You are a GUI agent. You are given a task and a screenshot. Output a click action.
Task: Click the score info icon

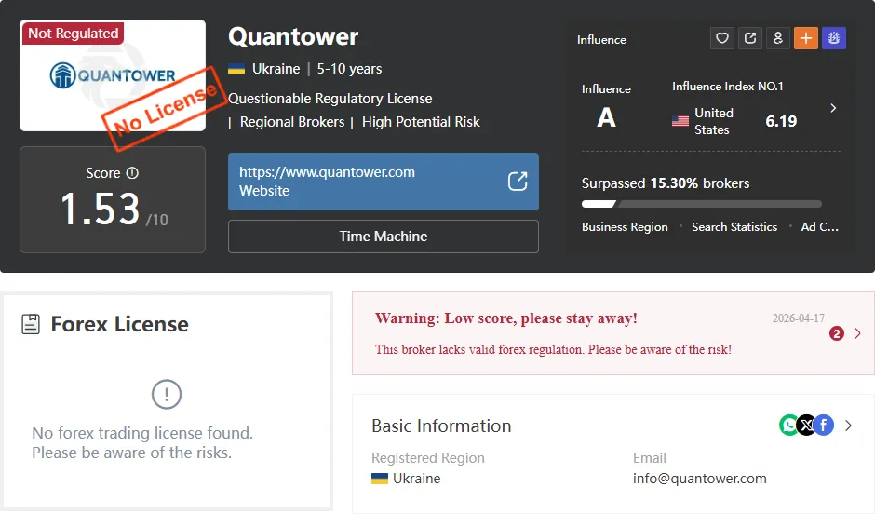pyautogui.click(x=132, y=173)
